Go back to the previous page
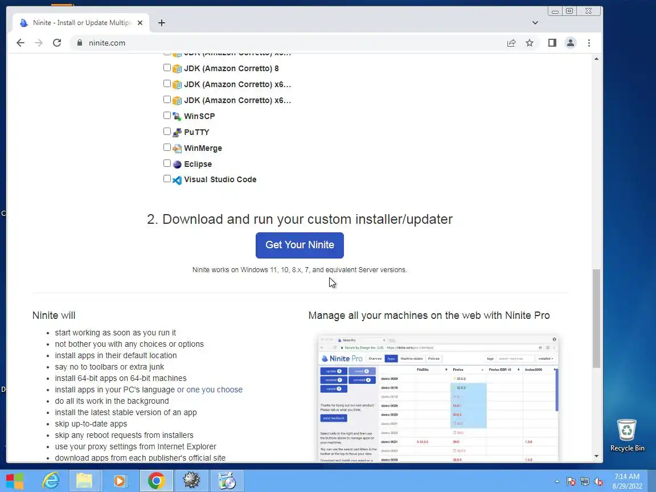Image resolution: width=656 pixels, height=492 pixels. click(x=20, y=43)
